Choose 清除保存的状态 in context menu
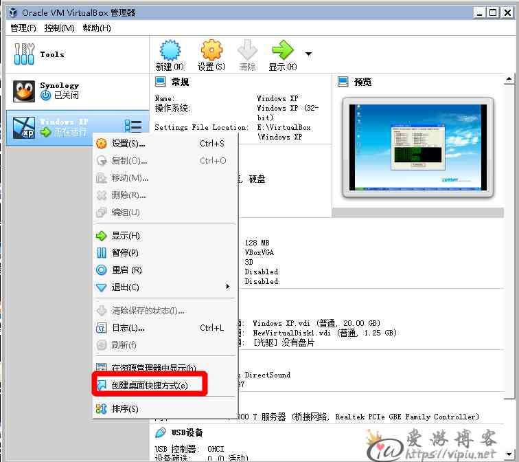Image resolution: width=519 pixels, height=462 pixels. coord(165,311)
